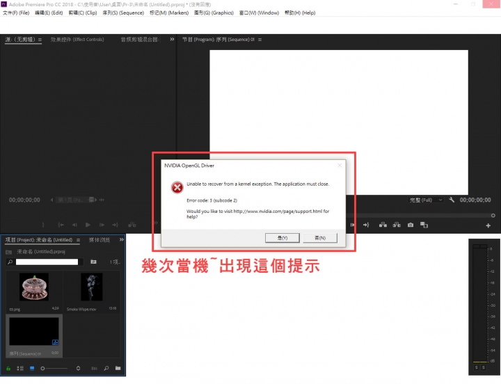Open the 序列 (Sequence) menu
This screenshot has width=501, height=384.
click(x=123, y=13)
